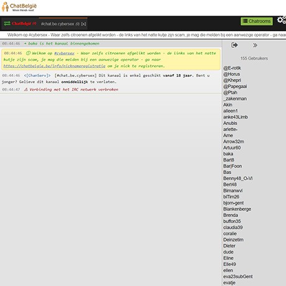Click the info icon in the topic message
Screen dimensions: 286x286
click(x=28, y=53)
